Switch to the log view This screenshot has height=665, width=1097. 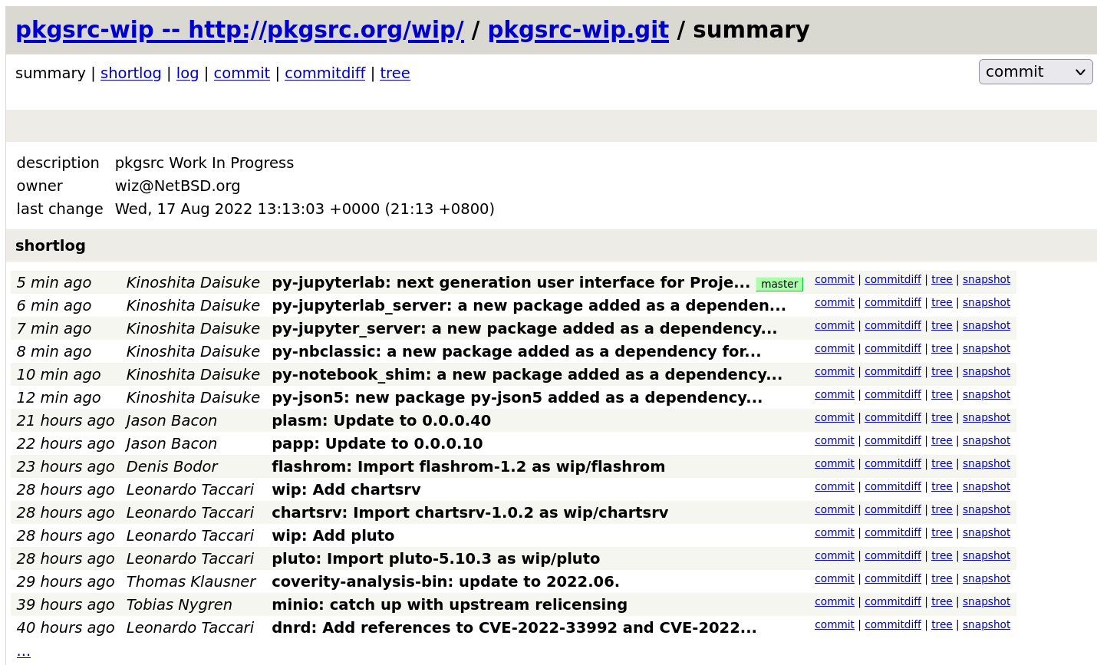coord(187,73)
